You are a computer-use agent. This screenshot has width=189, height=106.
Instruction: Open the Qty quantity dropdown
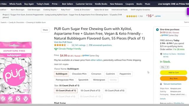point(165,67)
